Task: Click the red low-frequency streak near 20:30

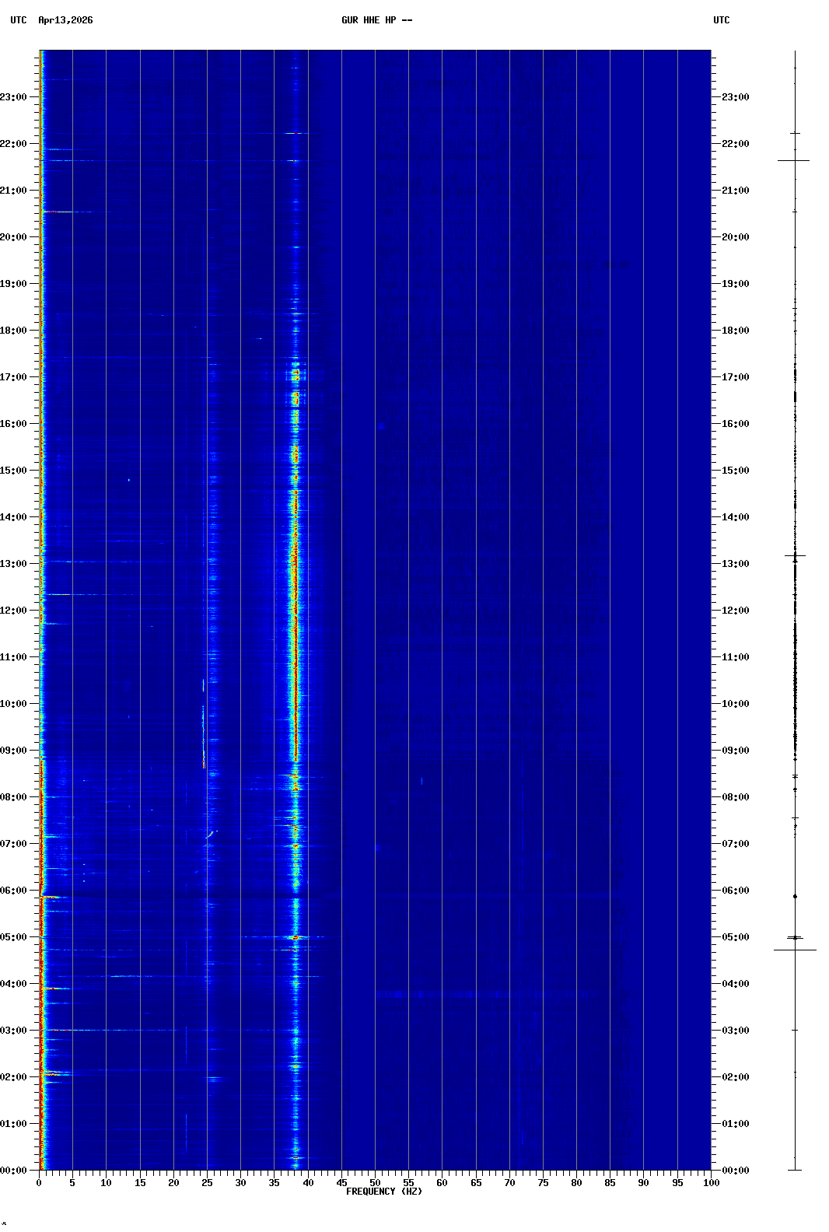Action: [57, 212]
